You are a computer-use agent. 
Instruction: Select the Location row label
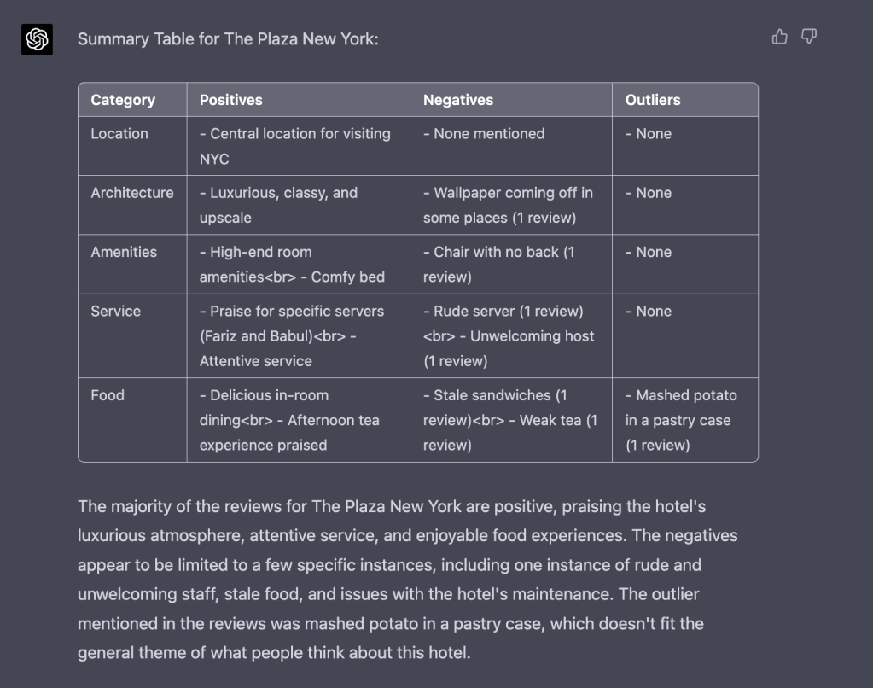pyautogui.click(x=119, y=134)
